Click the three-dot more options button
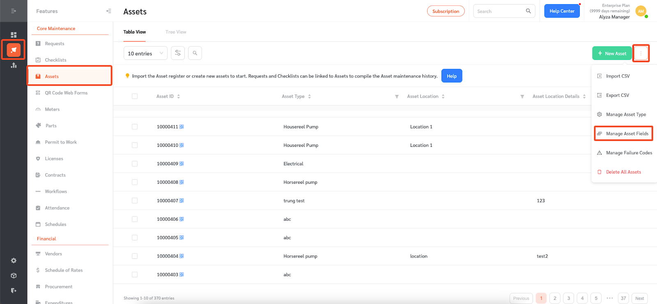This screenshot has width=657, height=304. (641, 53)
